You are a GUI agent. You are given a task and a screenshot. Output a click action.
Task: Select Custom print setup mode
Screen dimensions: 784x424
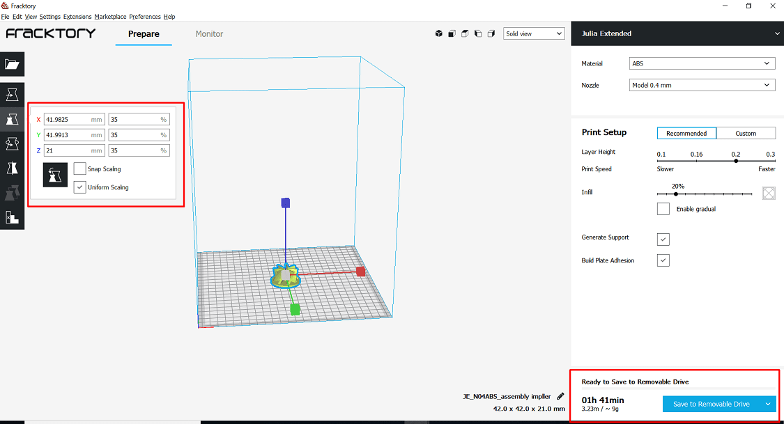[746, 134]
